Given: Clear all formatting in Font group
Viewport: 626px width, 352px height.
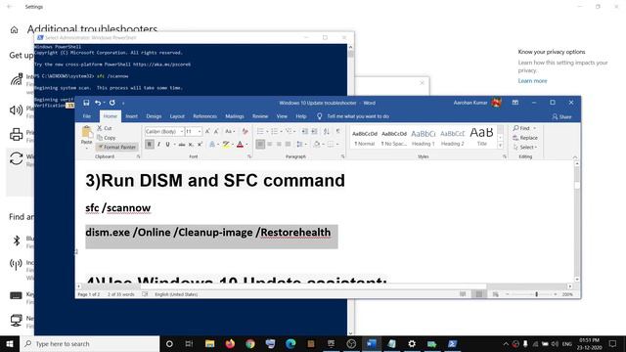Looking at the screenshot, I should [x=246, y=131].
